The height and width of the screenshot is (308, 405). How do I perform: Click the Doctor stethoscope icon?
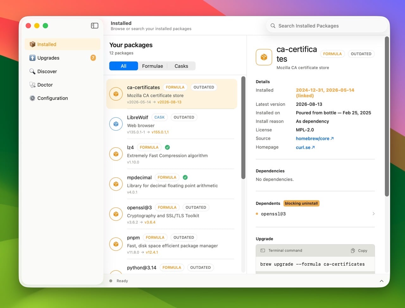(x=32, y=85)
